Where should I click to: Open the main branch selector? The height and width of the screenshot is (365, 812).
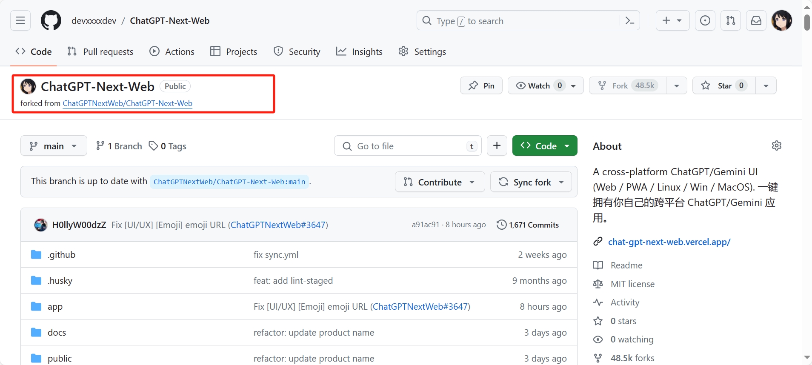(54, 145)
